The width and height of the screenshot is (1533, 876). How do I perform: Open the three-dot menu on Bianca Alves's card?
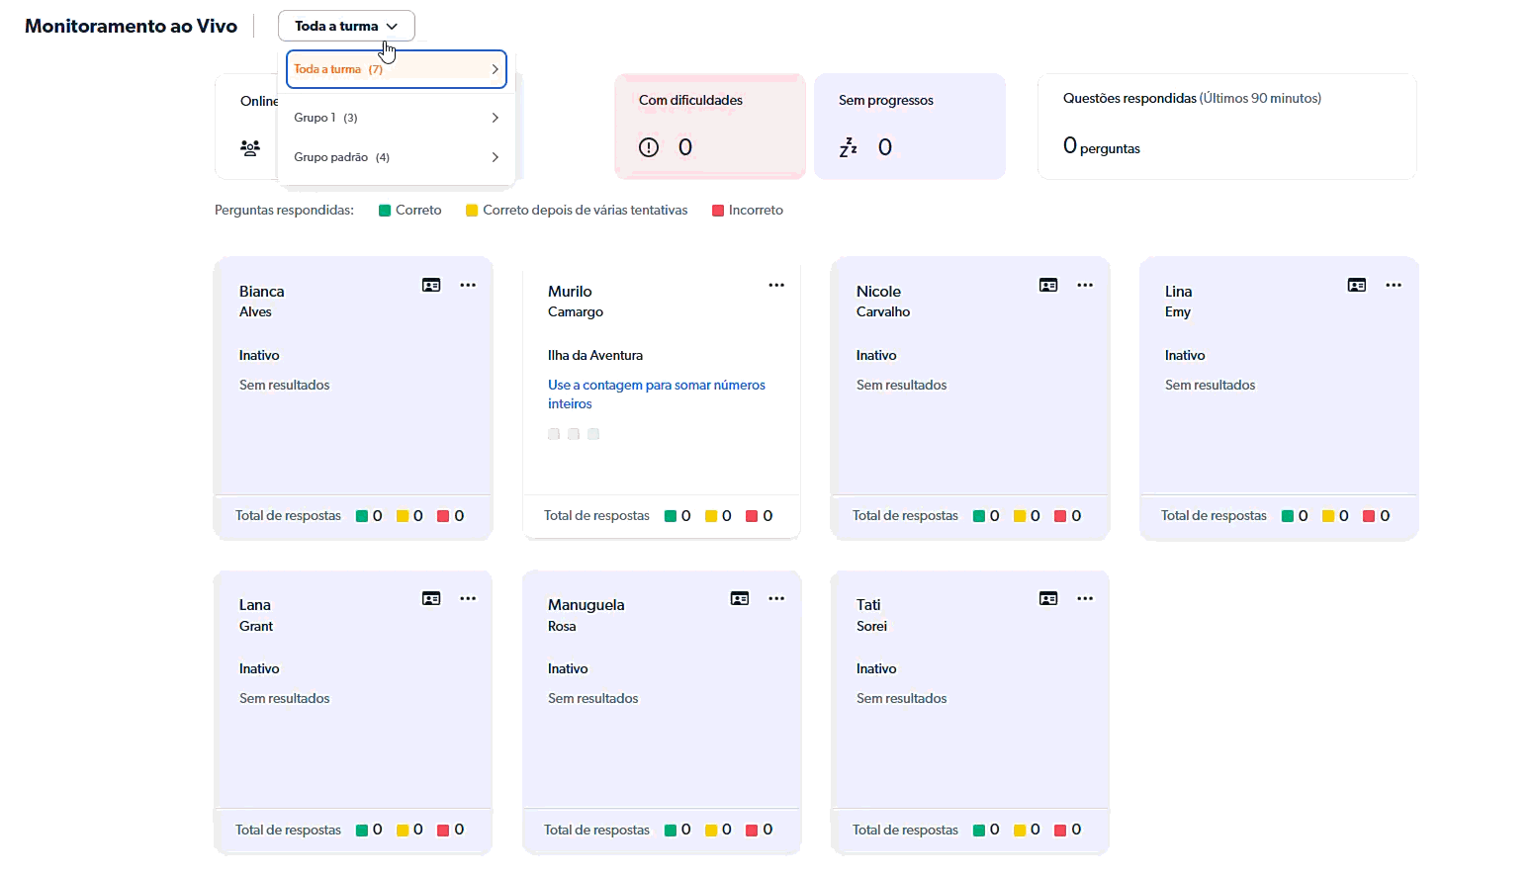[468, 286]
